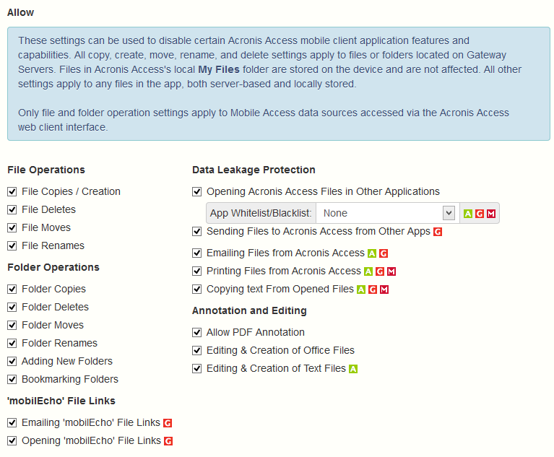Click A badge after Printing Files from Acronis Access
The width and height of the screenshot is (554, 457).
[x=368, y=271]
